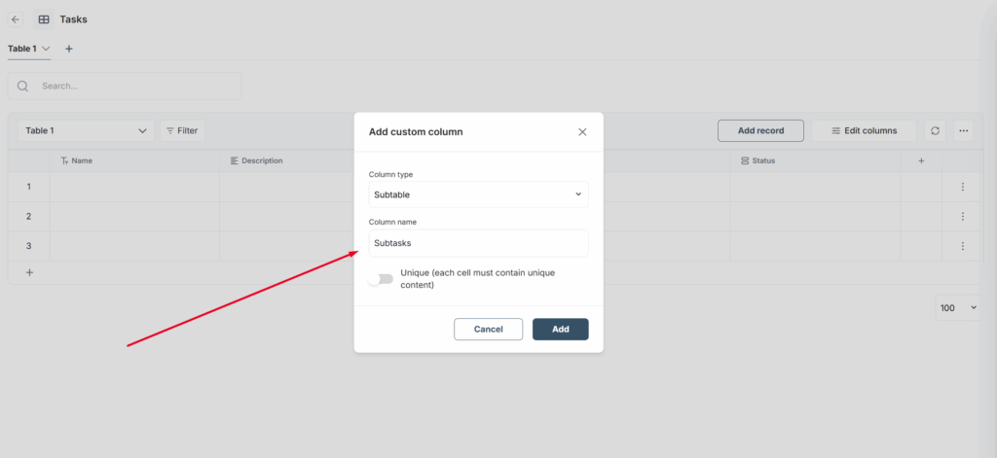The image size is (997, 458).
Task: Click the Cancel button
Action: tap(488, 330)
